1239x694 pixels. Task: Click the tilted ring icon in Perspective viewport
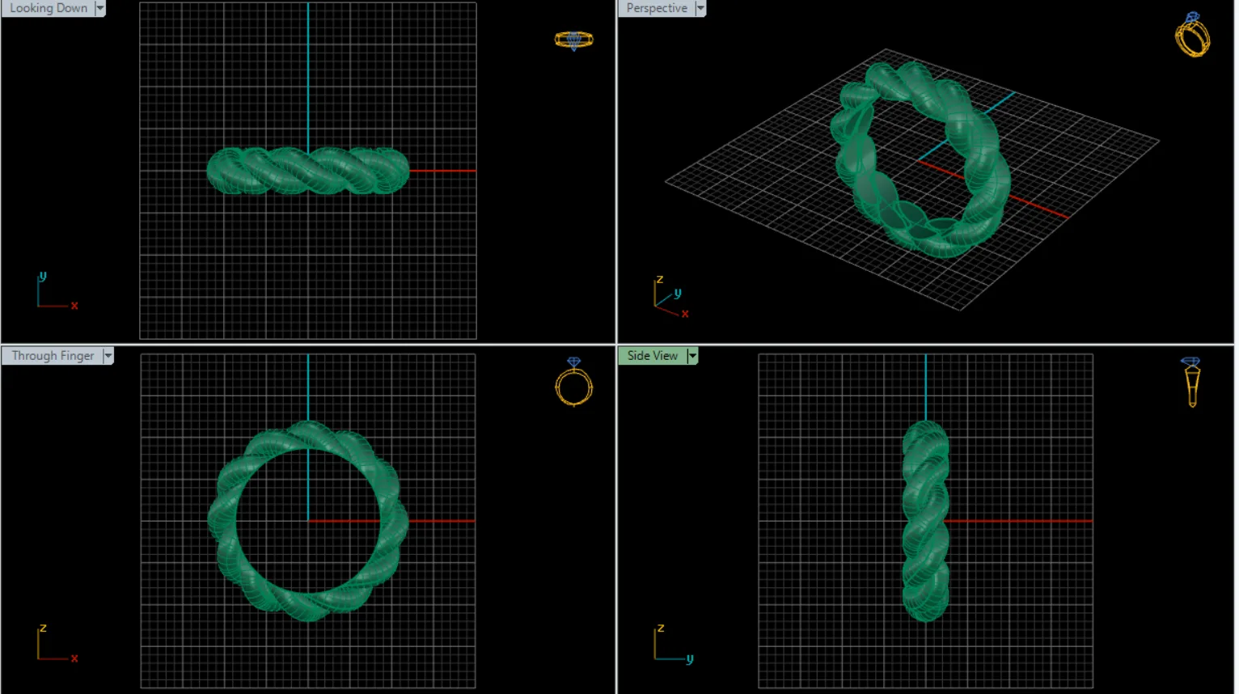coord(1193,34)
